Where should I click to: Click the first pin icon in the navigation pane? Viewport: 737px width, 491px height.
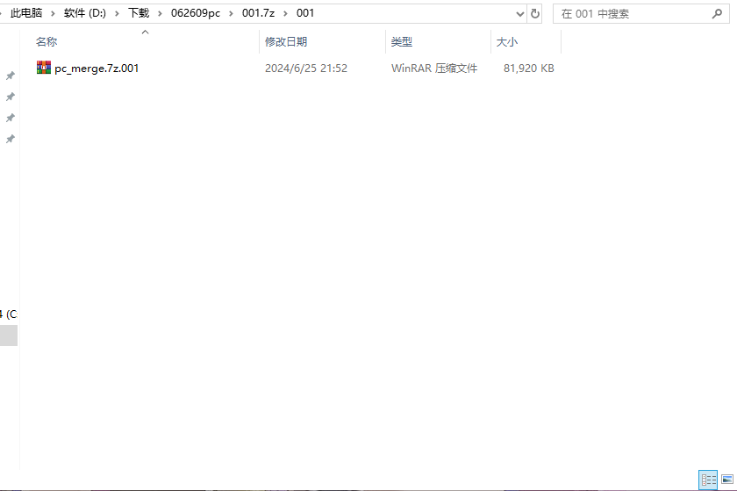11,76
